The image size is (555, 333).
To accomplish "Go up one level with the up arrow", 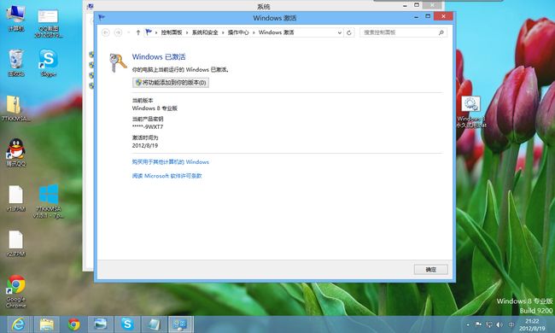I will point(138,32).
